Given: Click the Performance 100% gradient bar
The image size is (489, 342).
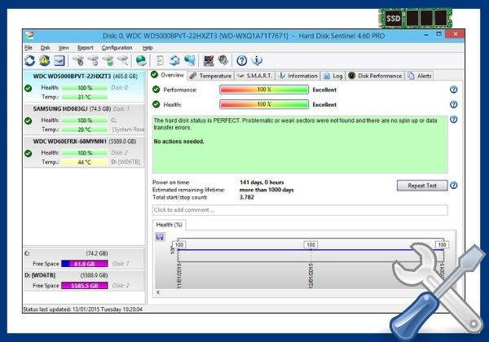Looking at the screenshot, I should point(264,90).
